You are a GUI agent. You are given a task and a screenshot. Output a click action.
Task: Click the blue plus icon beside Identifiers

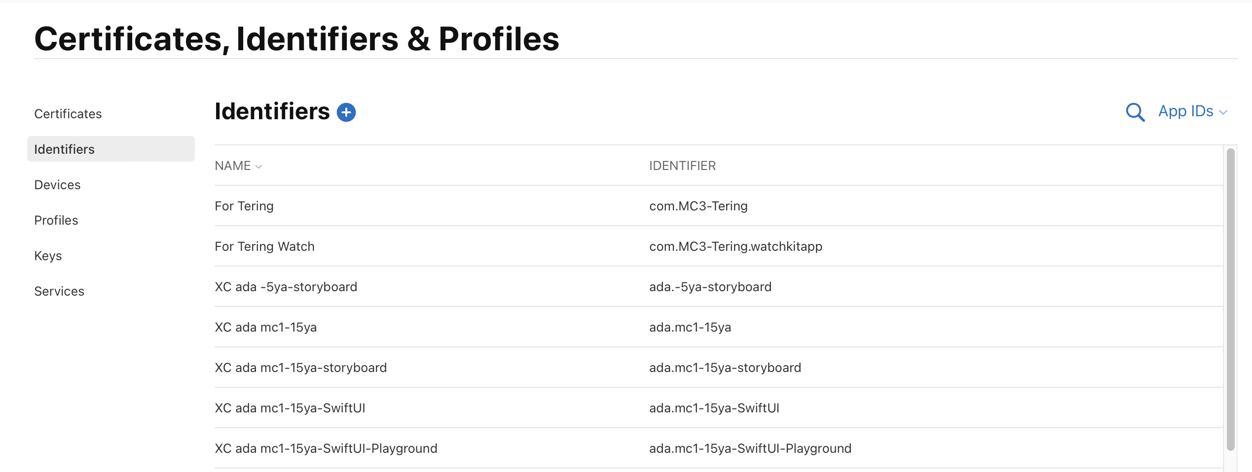click(346, 112)
